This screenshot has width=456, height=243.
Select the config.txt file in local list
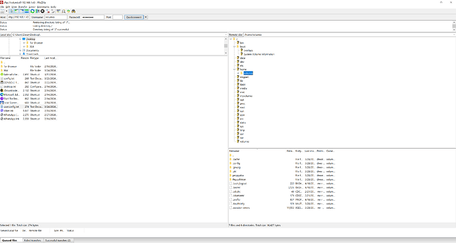(29, 79)
